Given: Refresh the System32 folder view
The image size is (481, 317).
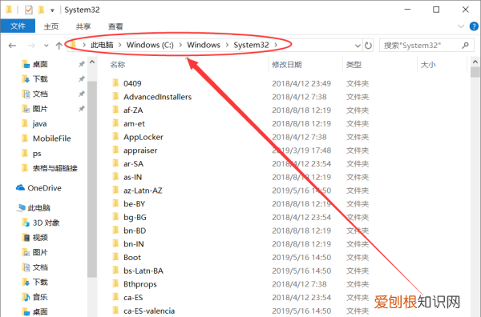Looking at the screenshot, I should point(368,46).
